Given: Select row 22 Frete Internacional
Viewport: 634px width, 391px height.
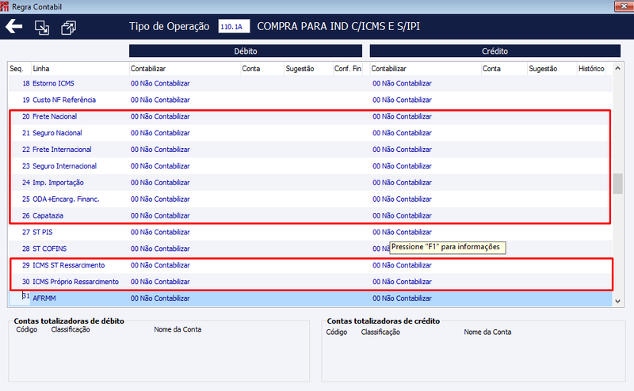Looking at the screenshot, I should 310,150.
